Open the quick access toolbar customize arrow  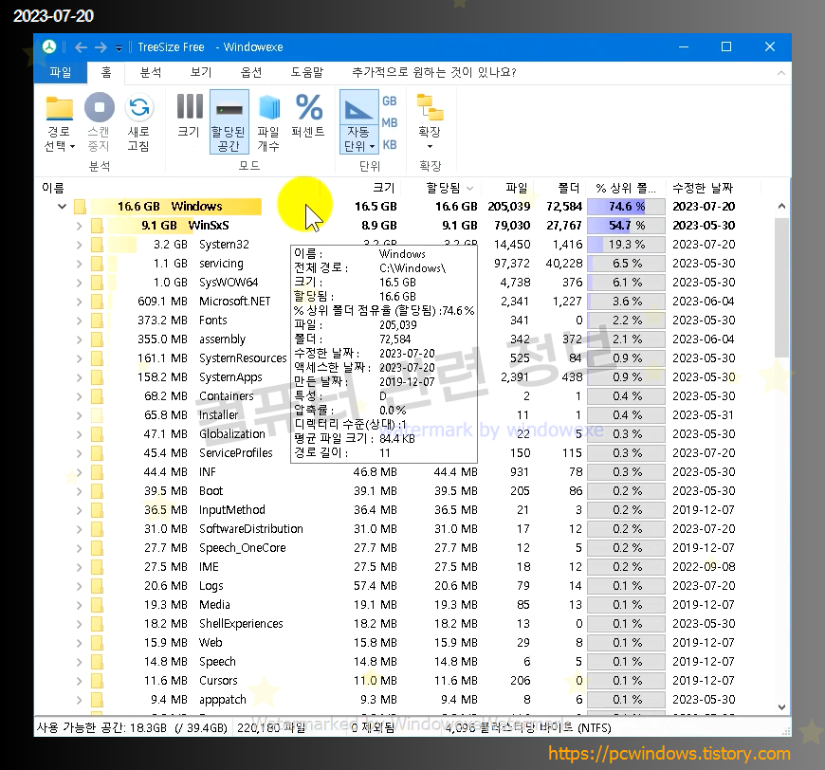tap(119, 48)
